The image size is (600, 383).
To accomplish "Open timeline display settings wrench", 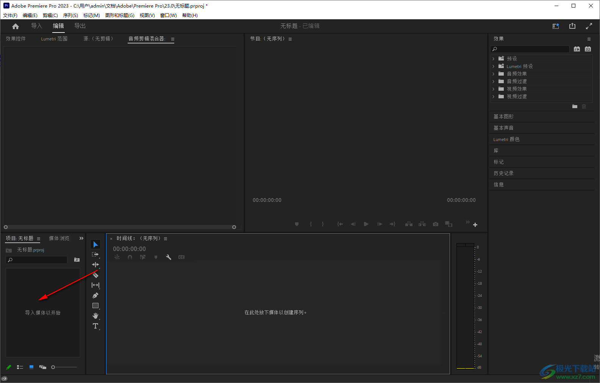I will [169, 257].
